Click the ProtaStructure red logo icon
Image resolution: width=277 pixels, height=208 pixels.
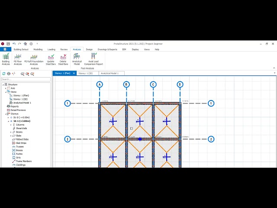pos(3,44)
